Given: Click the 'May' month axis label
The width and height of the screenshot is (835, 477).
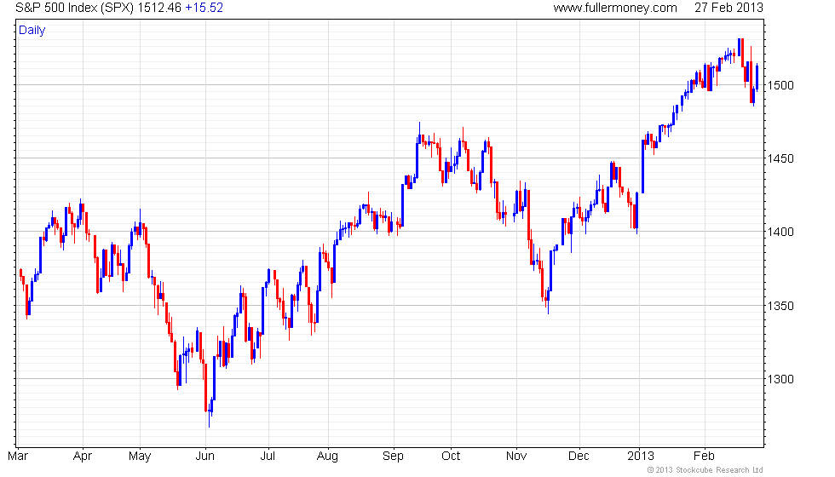Looking at the screenshot, I should point(140,457).
